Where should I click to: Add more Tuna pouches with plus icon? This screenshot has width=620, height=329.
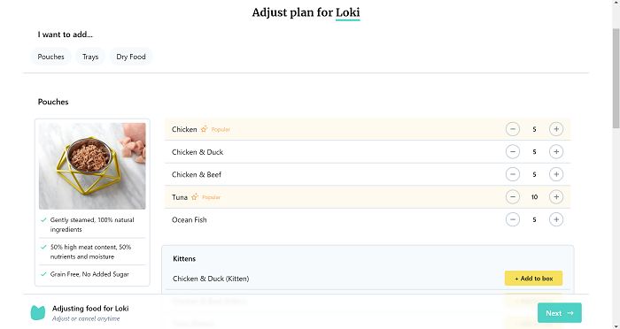pyautogui.click(x=556, y=196)
